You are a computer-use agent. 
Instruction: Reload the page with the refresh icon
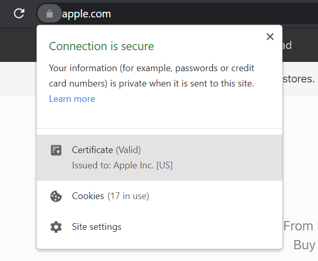click(x=19, y=14)
